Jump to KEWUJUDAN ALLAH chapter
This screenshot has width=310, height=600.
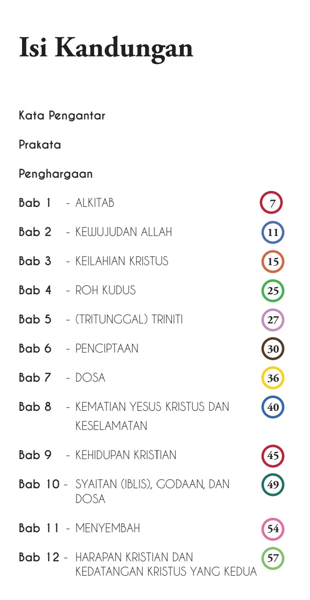click(x=123, y=232)
